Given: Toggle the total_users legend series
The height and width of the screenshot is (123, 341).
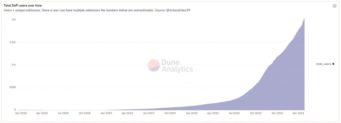Looking at the screenshot, I should point(325,64).
